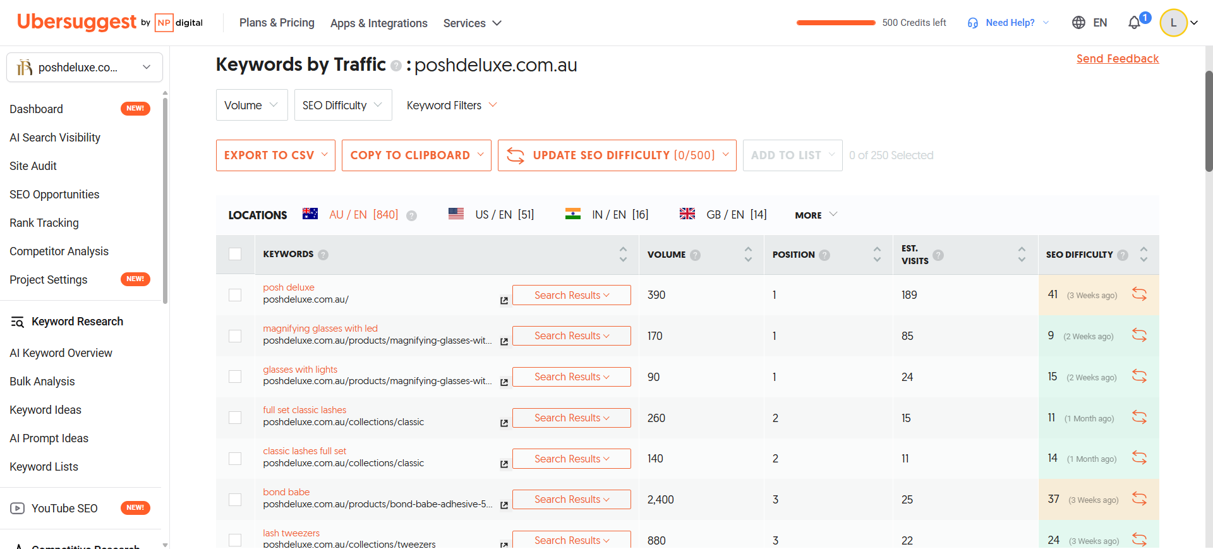The height and width of the screenshot is (549, 1213).
Task: Click help icon in Volume column header
Action: [x=695, y=255]
